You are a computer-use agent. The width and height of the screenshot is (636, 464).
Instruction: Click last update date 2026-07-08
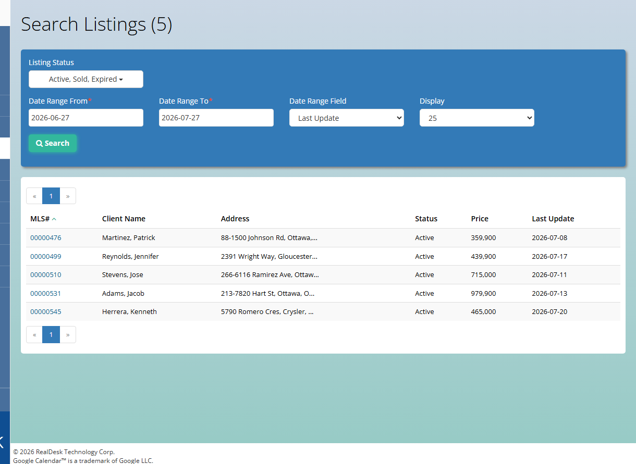[x=549, y=237]
